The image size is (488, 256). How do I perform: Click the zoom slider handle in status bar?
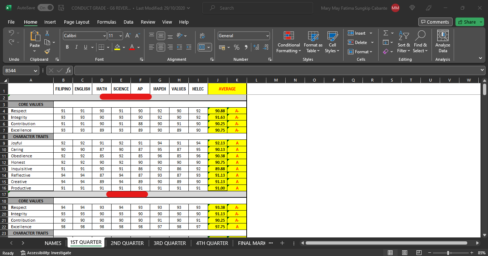[448, 253]
